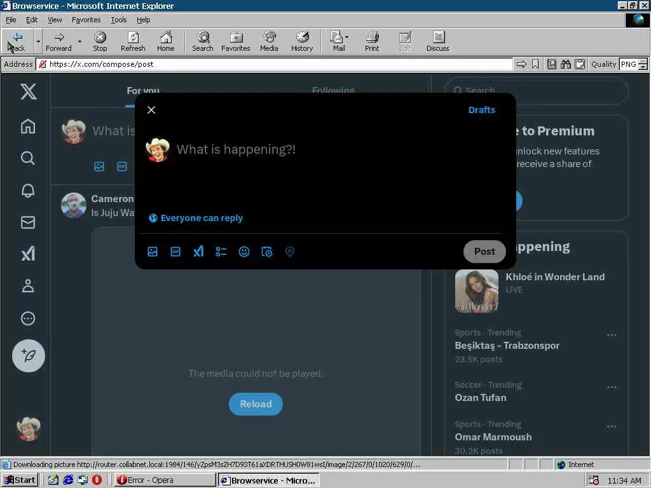651x488 pixels.
Task: Open Messages envelope in sidebar
Action: click(x=28, y=222)
